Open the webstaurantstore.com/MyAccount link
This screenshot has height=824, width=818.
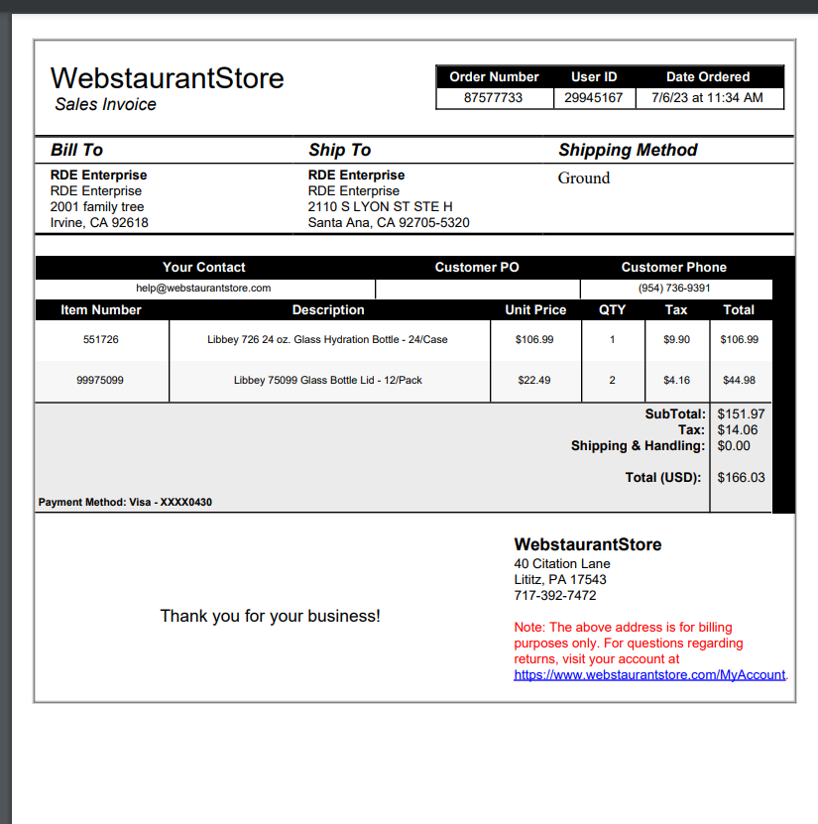(649, 674)
